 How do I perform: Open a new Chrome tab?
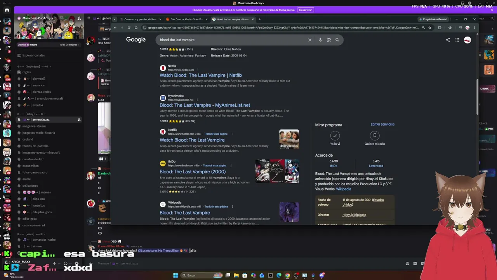(260, 19)
